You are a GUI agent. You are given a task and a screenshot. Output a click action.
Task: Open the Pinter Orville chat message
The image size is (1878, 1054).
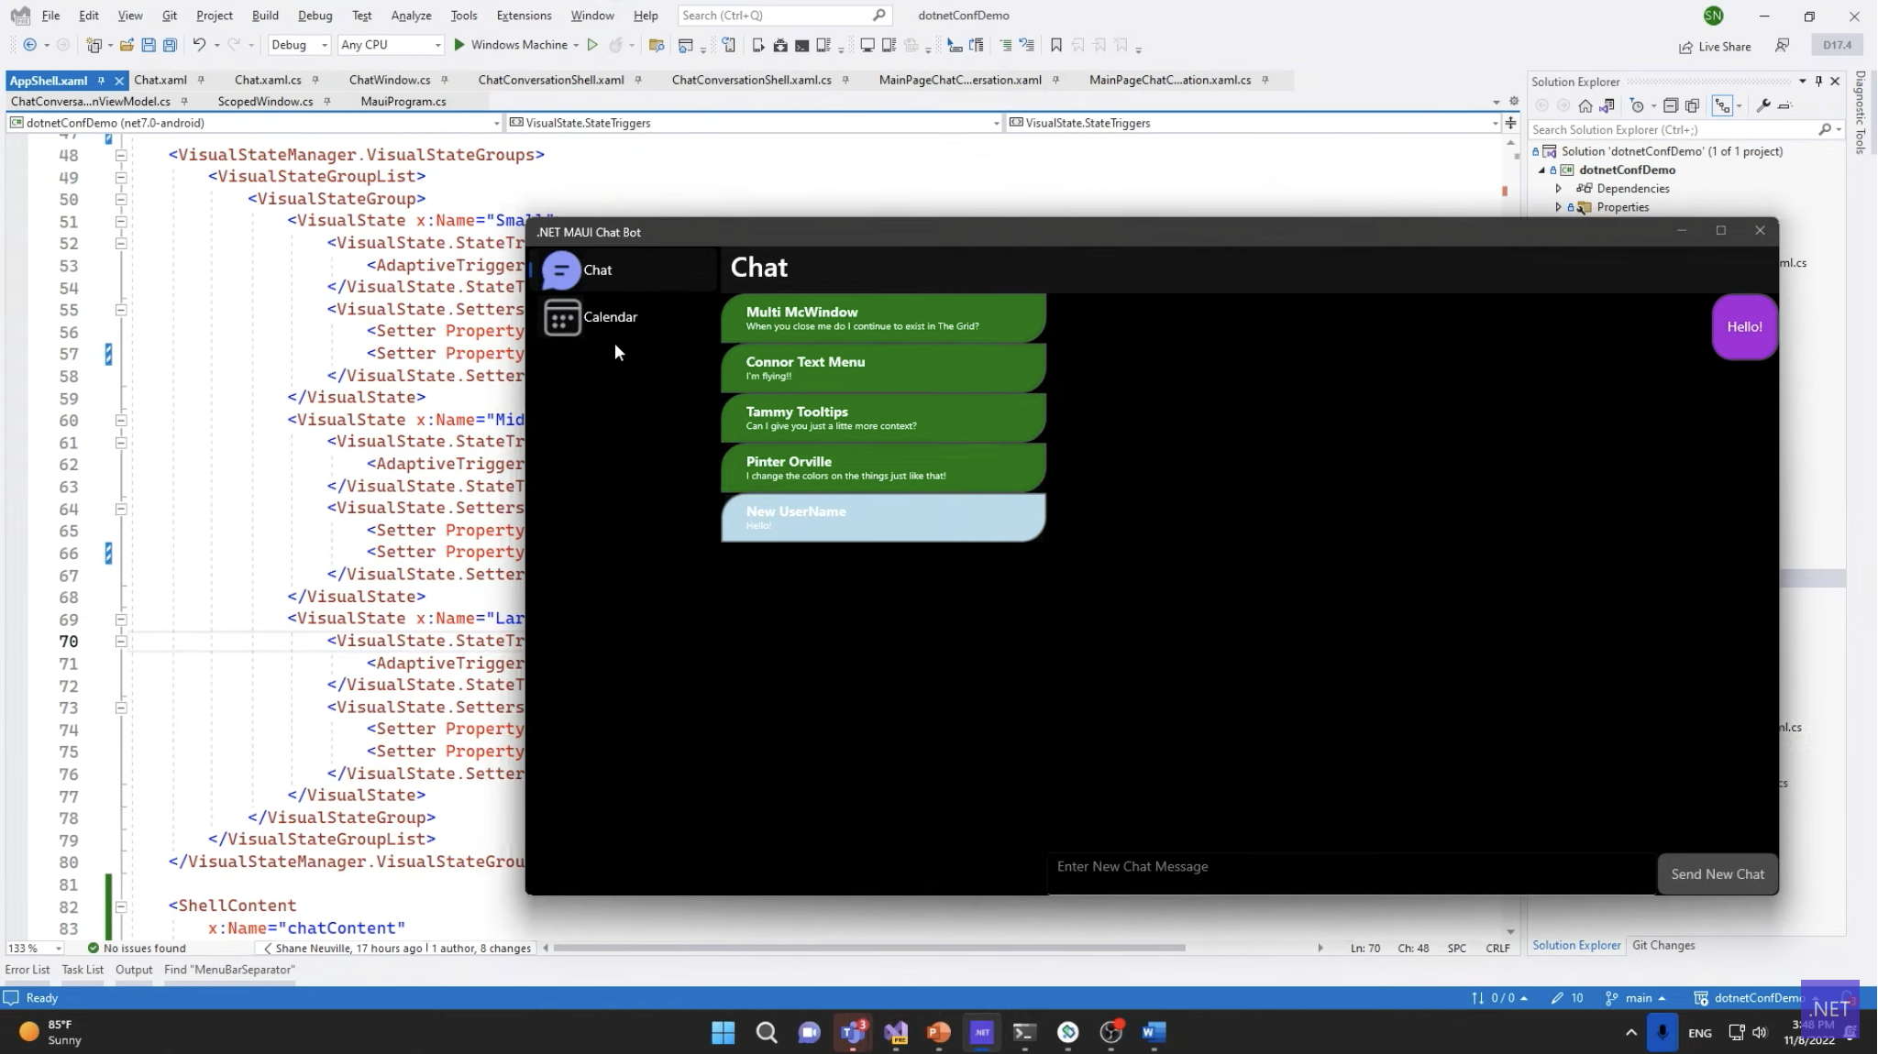pos(883,467)
